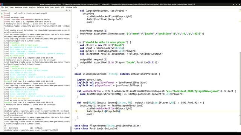Click the terminal panel's scrollbar thumb
The image size is (241, 135).
click(x=71, y=129)
